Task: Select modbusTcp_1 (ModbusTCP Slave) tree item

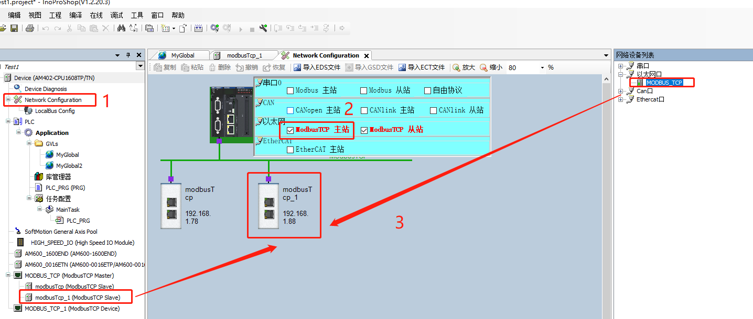Action: [x=78, y=298]
